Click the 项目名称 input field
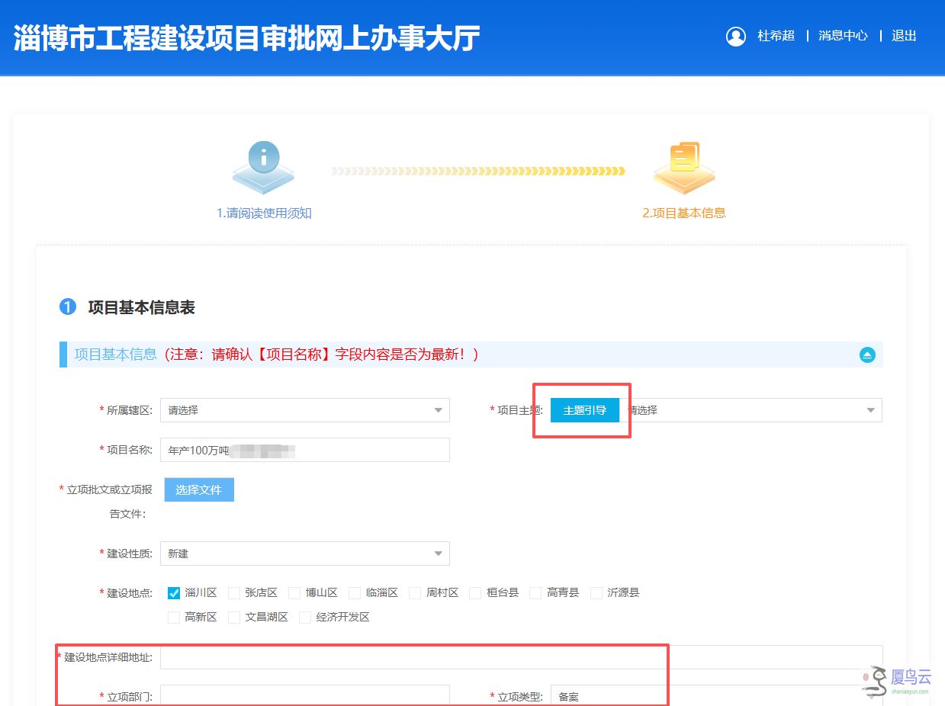945x706 pixels. (x=305, y=450)
